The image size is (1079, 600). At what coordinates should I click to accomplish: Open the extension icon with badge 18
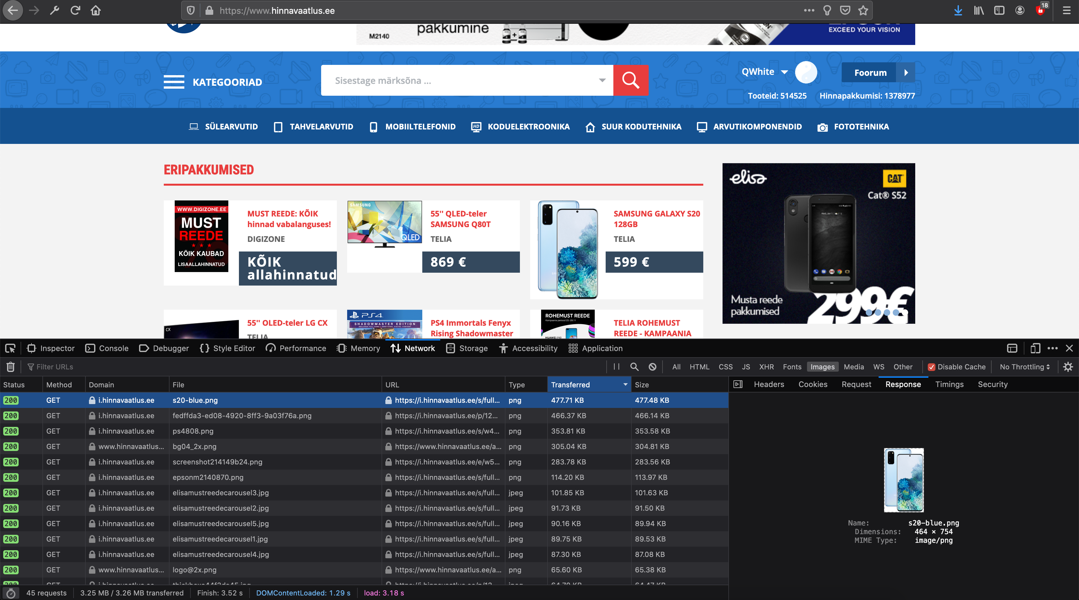[1041, 9]
